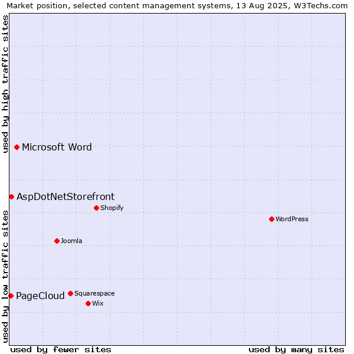Click the 'Microsoft Word' label
354x354 pixels.
(x=57, y=147)
